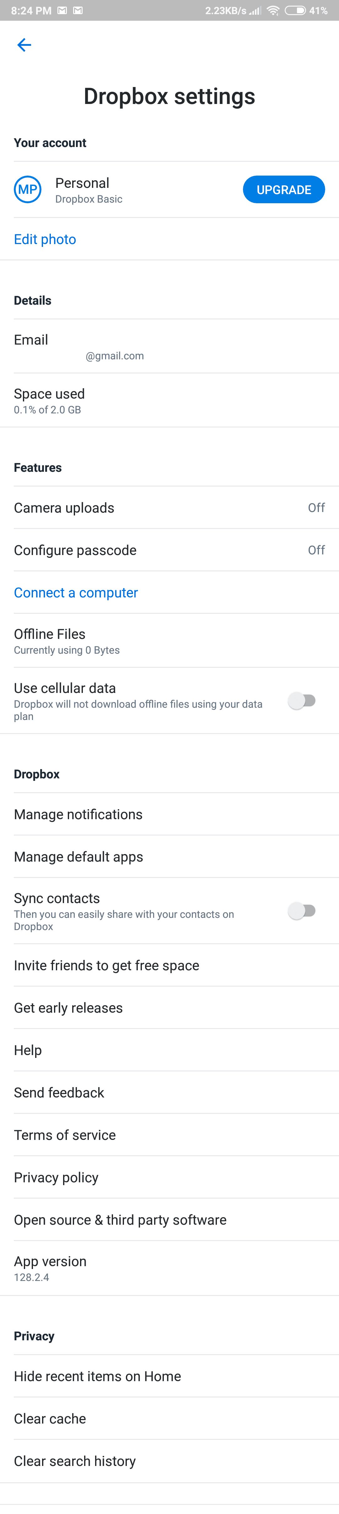Tap the Wi-Fi icon in status bar
The image size is (339, 1514).
pos(272,11)
